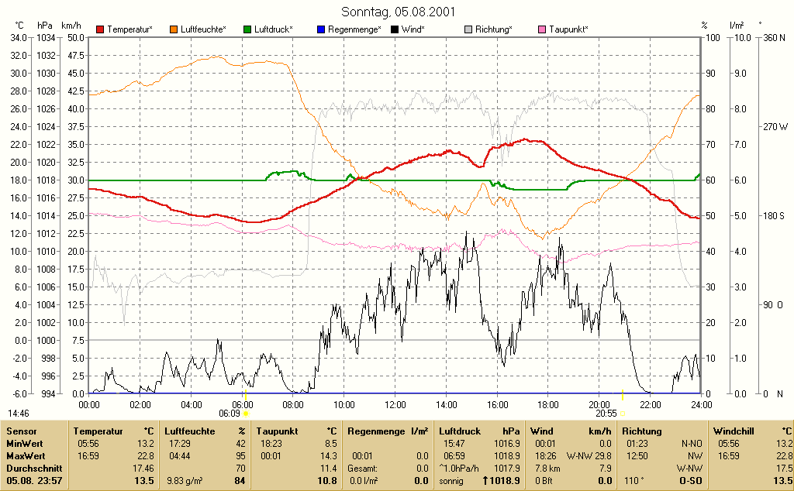This screenshot has height=491, width=794.
Task: Click the Windchill column header
Action: point(734,431)
